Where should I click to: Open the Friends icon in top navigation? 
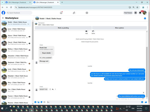click(x=74, y=13)
